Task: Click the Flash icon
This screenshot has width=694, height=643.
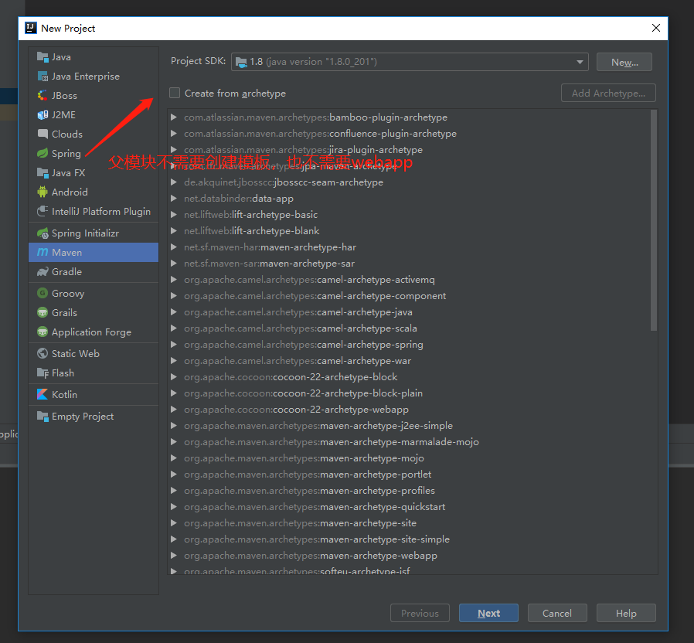Action: pos(43,373)
